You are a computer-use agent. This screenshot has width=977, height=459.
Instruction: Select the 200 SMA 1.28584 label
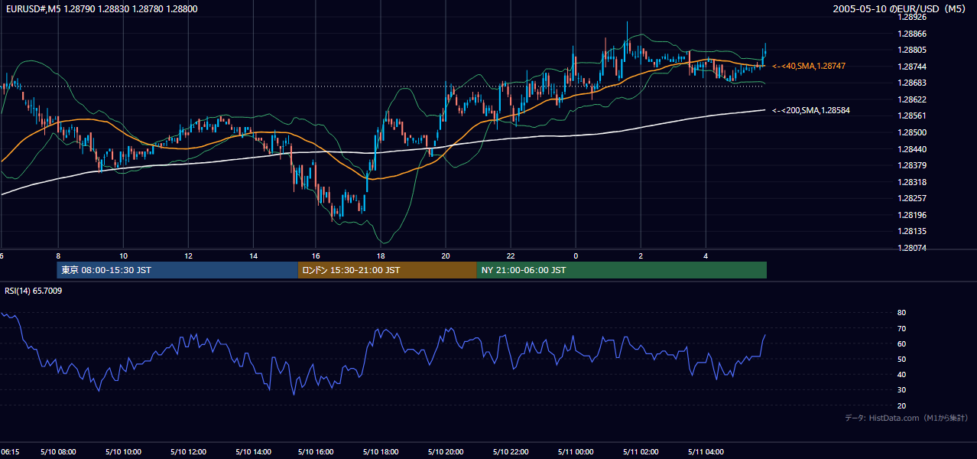point(811,111)
